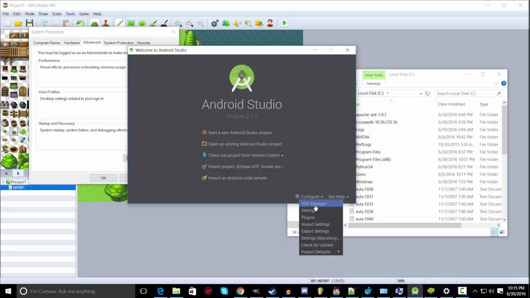Click the Cut scissors toolbar icon
The image size is (530, 298).
[44, 23]
